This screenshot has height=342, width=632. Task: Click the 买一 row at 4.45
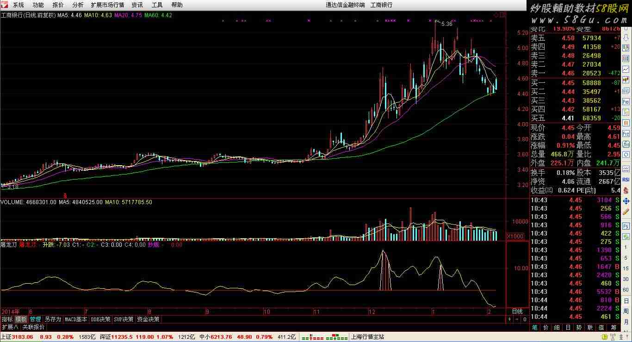coord(575,83)
